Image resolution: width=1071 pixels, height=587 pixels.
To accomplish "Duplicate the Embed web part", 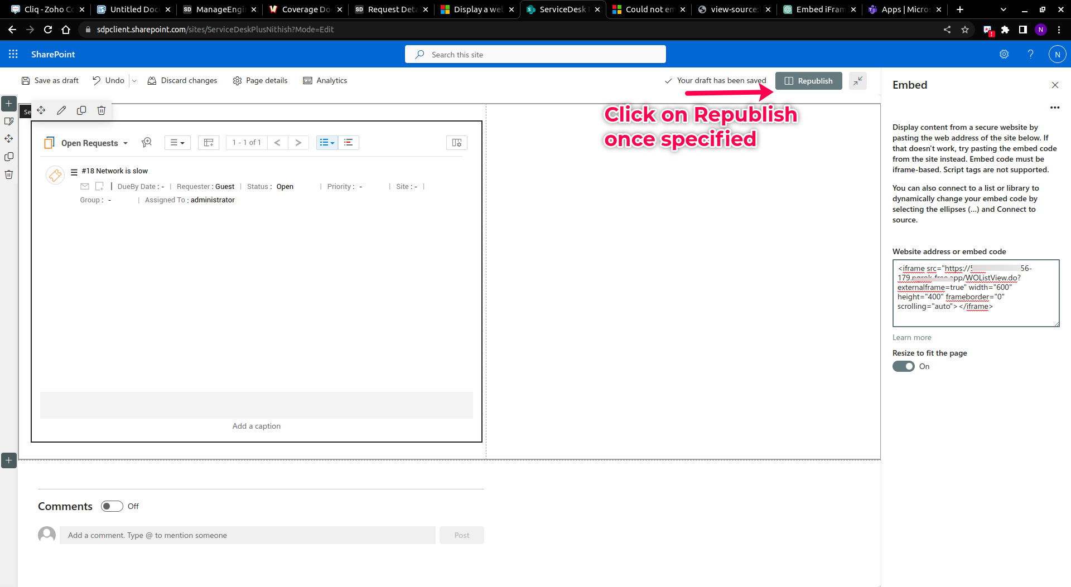I will pos(81,110).
